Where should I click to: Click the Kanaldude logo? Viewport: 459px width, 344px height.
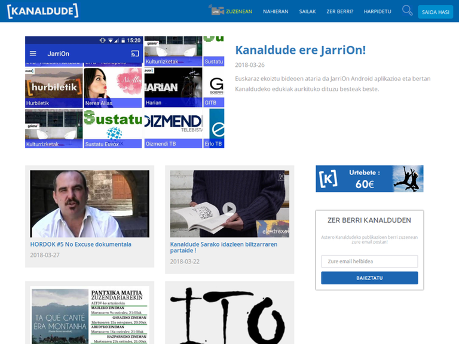pyautogui.click(x=43, y=11)
